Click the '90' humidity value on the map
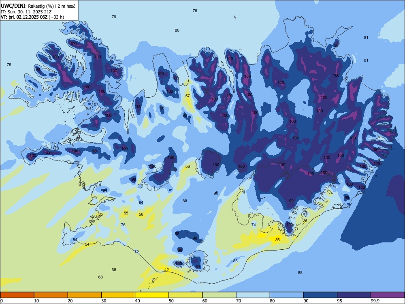The width and height of the screenshot is (405, 304). pyautogui.click(x=216, y=193)
